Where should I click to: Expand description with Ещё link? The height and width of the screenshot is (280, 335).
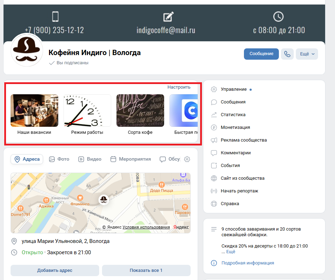coord(231,252)
